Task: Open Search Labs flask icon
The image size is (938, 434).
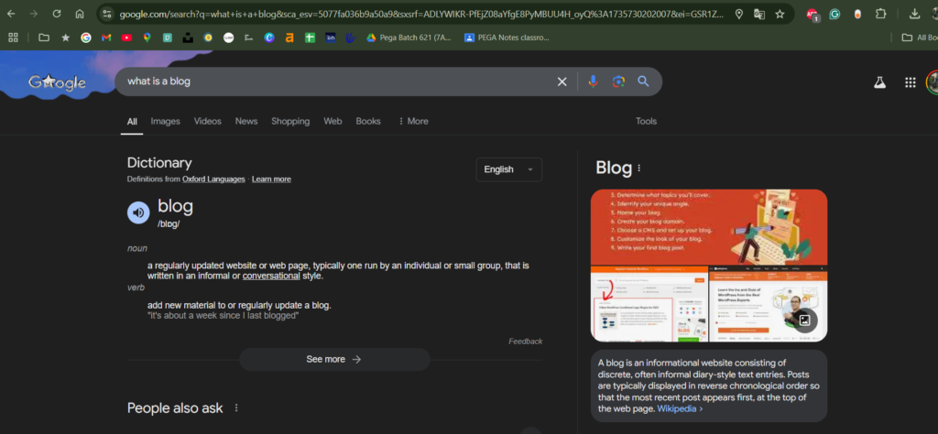Action: 879,82
